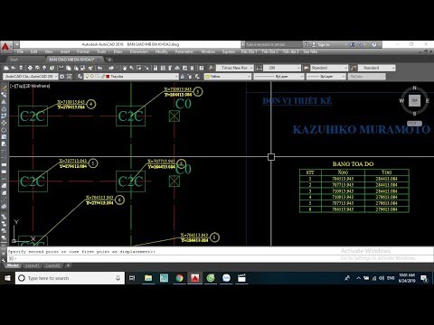Open the Modify menu
The height and width of the screenshot is (325, 434).
162,51
